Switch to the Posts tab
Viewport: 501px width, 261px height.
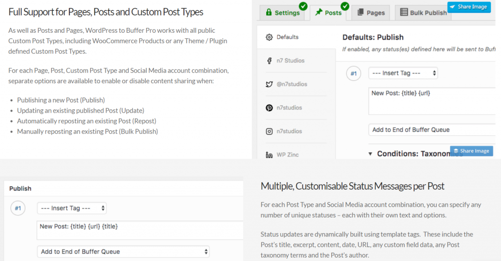pyautogui.click(x=328, y=13)
